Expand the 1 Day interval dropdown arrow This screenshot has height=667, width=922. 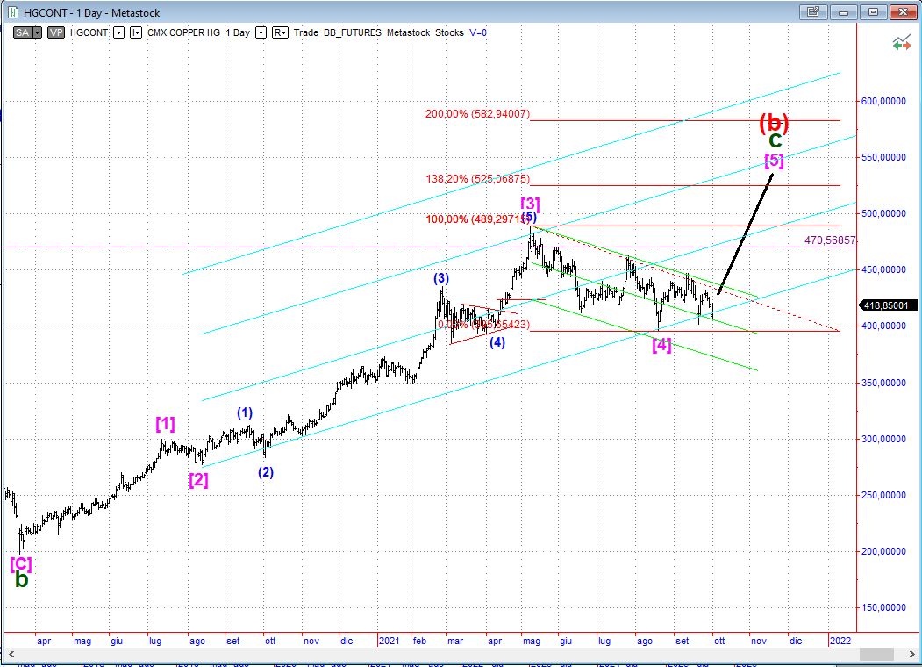pyautogui.click(x=261, y=33)
